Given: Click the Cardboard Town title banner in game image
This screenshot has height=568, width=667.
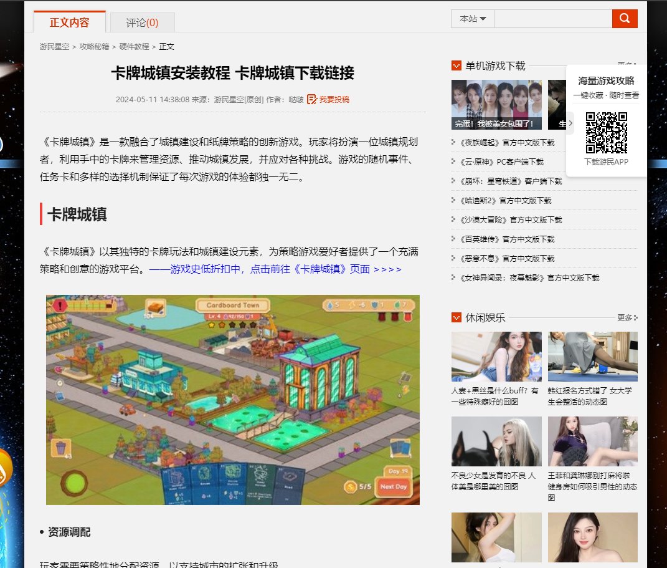Looking at the screenshot, I should tap(233, 305).
